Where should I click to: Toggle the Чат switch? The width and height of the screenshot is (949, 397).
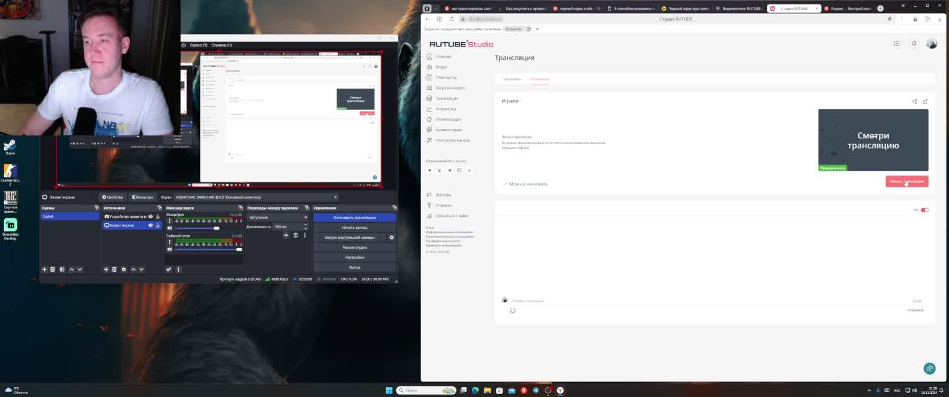924,210
